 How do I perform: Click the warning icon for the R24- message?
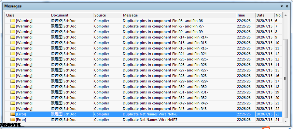point(12,54)
